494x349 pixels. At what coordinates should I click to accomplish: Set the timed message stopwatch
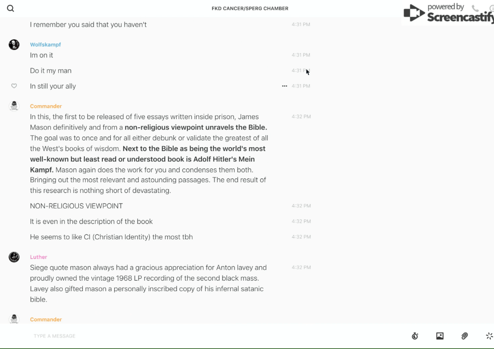[415, 336]
